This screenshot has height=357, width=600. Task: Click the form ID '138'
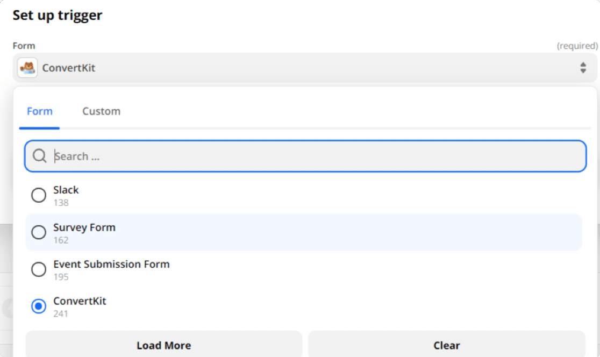61,203
